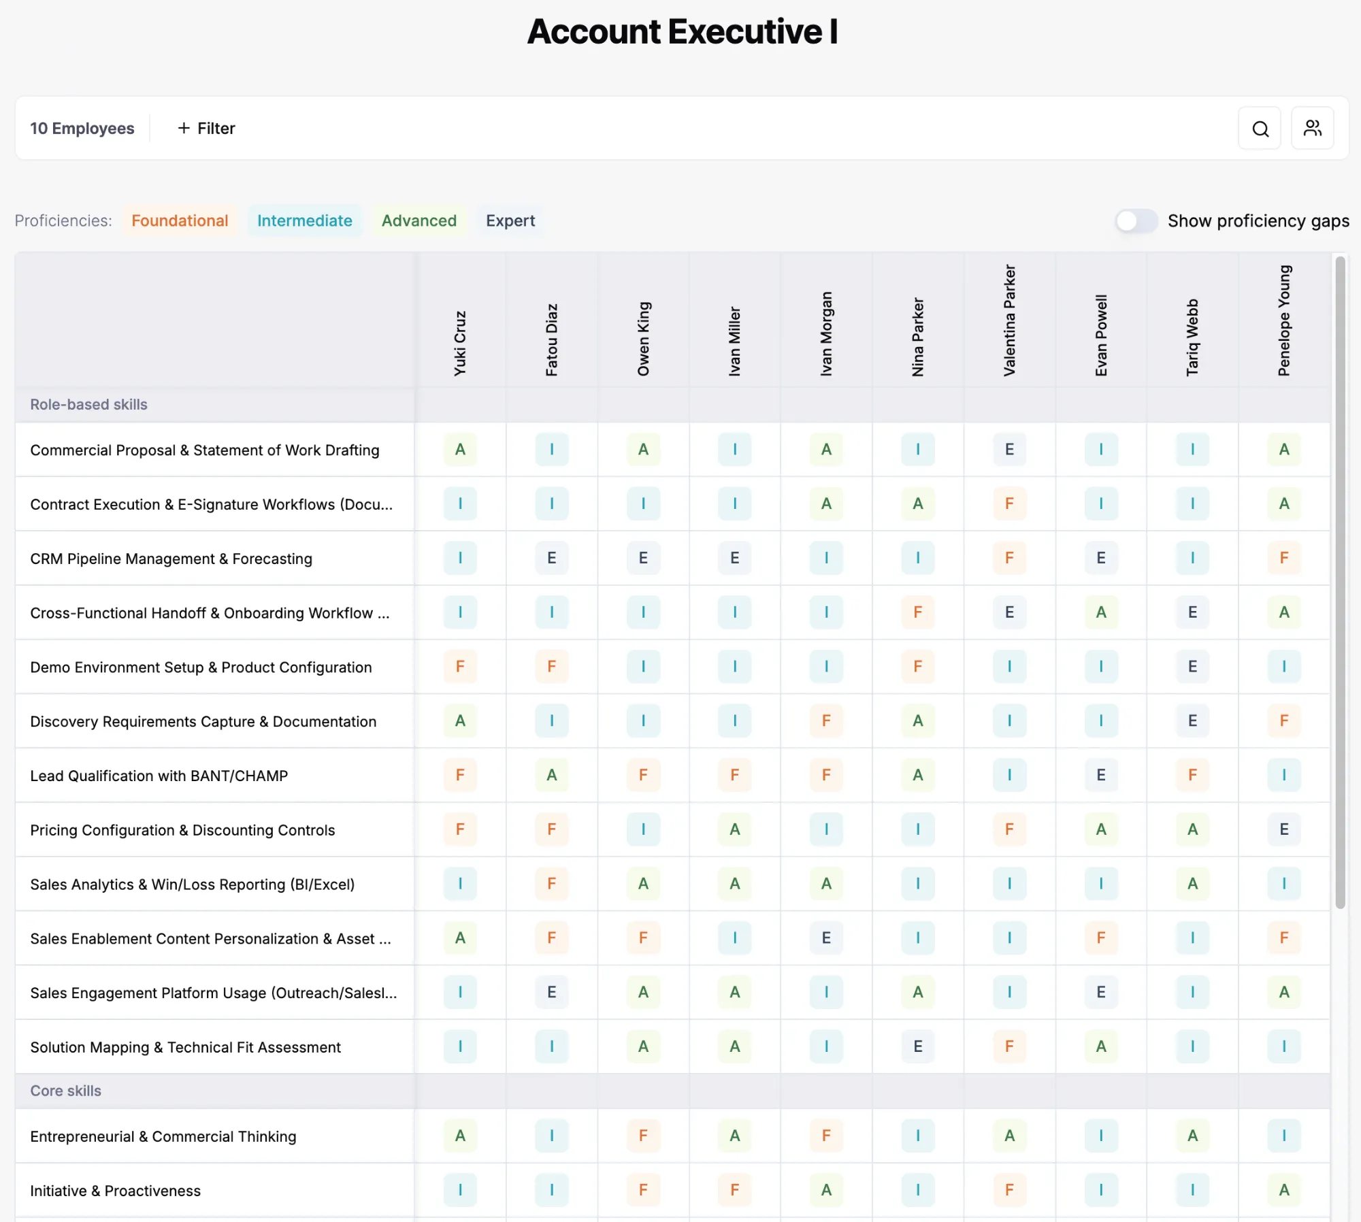Open Valentina Parker column header
This screenshot has width=1361, height=1222.
tap(1009, 320)
